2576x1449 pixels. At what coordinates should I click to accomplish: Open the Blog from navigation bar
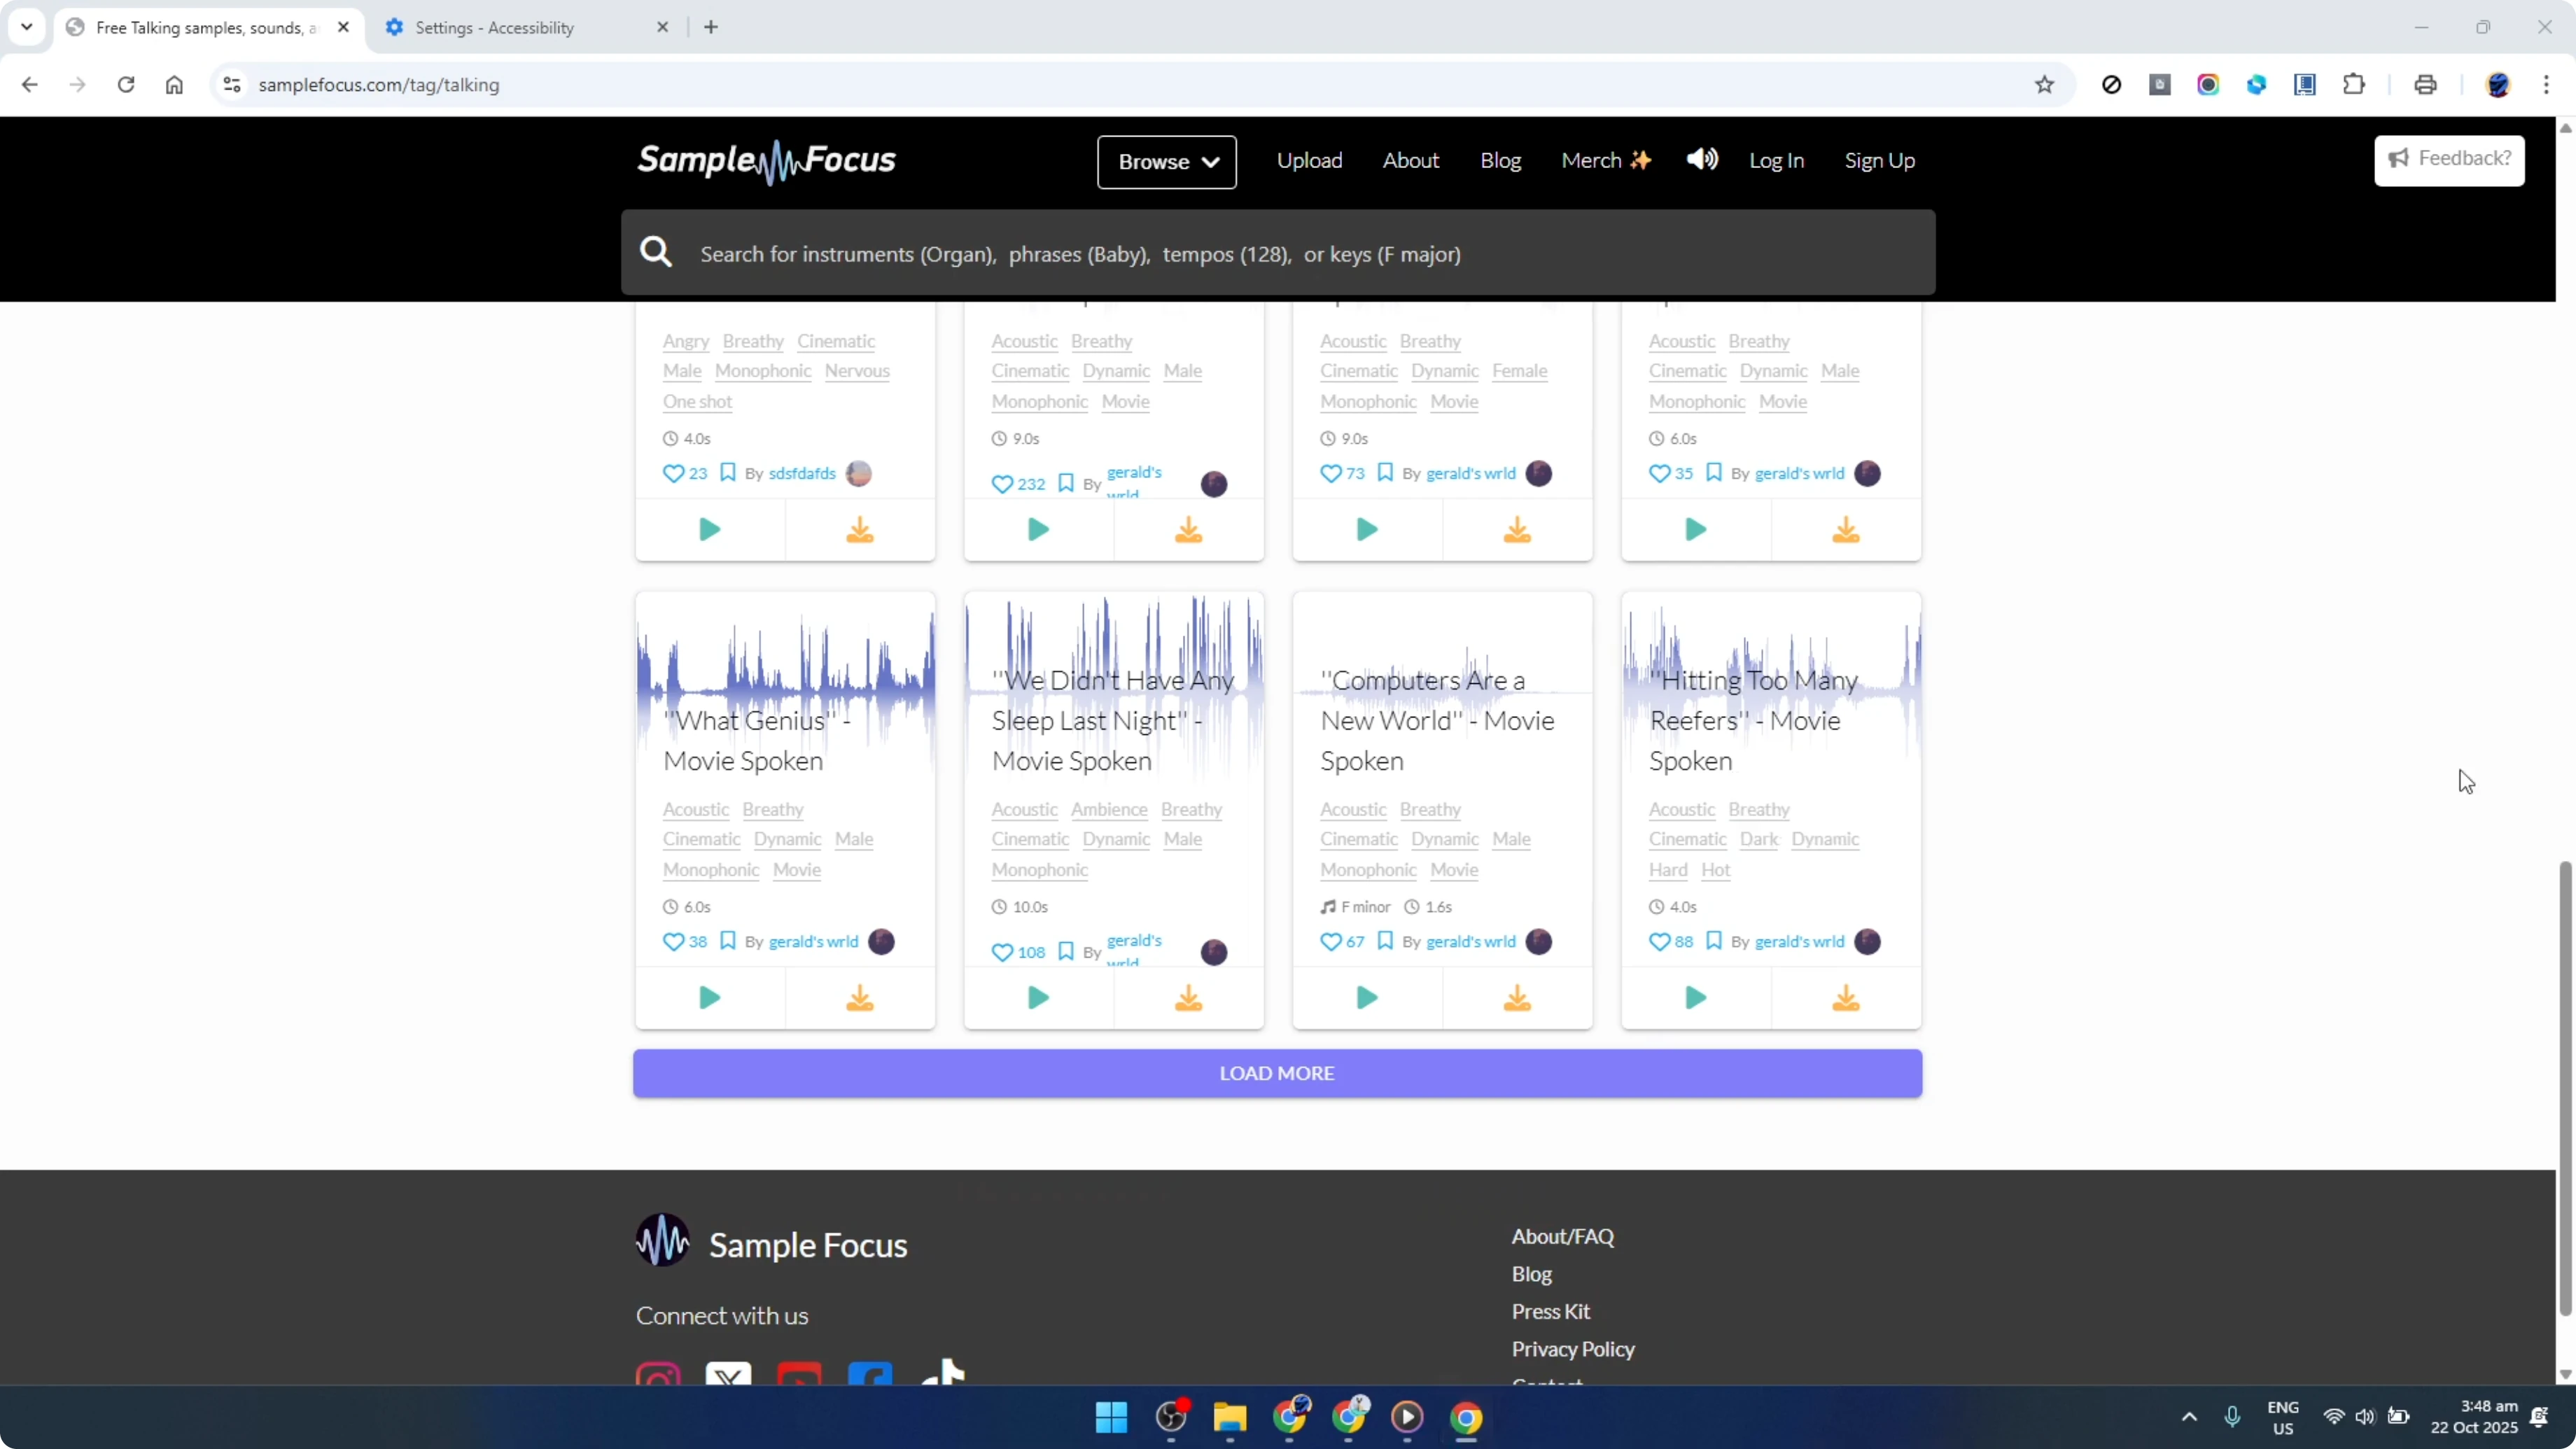click(1500, 161)
